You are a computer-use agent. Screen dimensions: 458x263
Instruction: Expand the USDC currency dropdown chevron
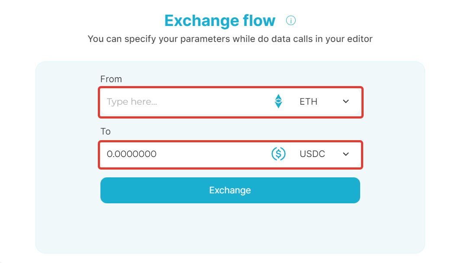point(346,154)
